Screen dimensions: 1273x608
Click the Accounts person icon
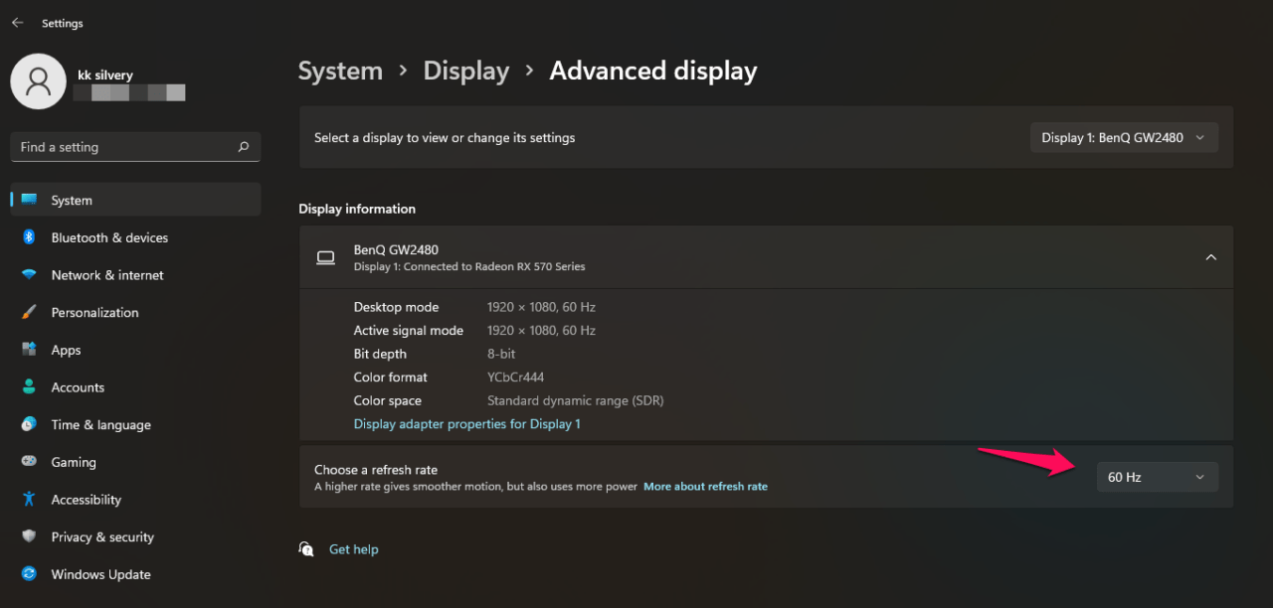[x=29, y=387]
